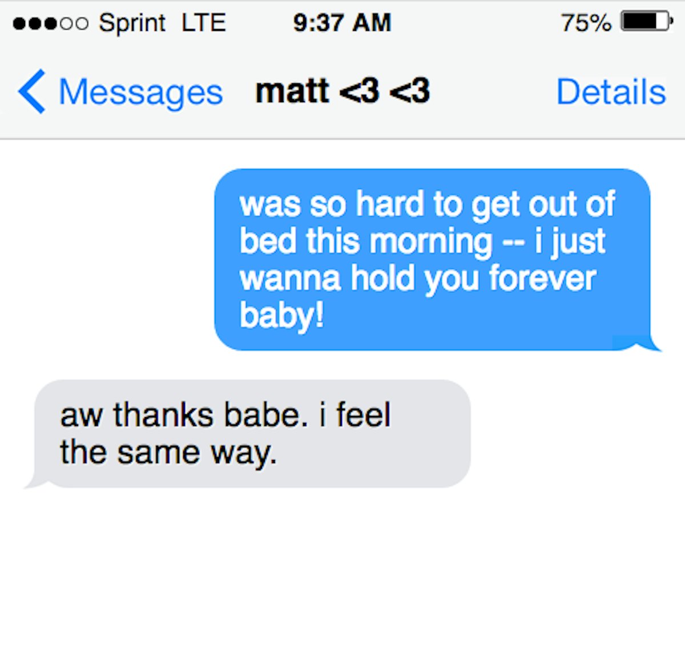Tap the gray bubble's tail corner

[38, 482]
